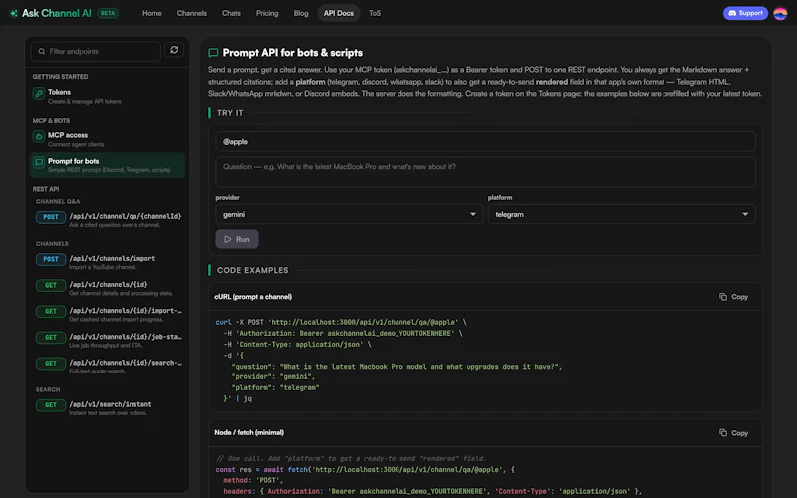Click the curl -X POST command line
The height and width of the screenshot is (498, 797).
coord(341,322)
